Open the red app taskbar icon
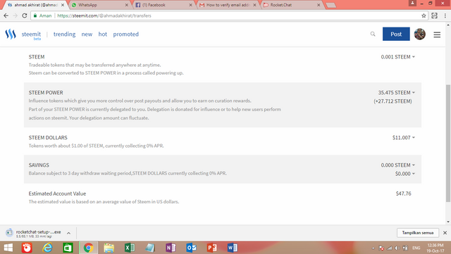The image size is (451, 254). click(27, 248)
